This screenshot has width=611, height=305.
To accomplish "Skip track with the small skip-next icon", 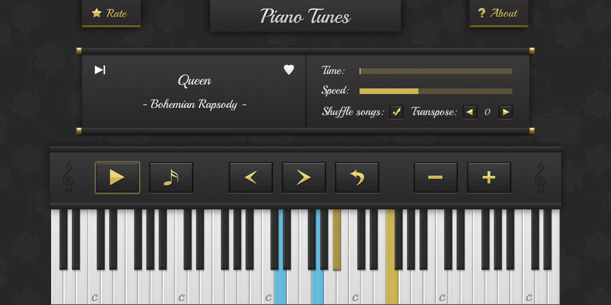I will (x=100, y=70).
